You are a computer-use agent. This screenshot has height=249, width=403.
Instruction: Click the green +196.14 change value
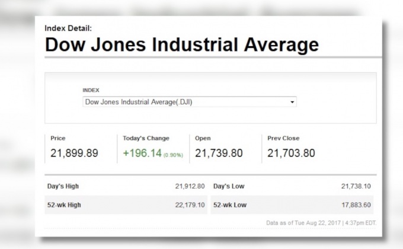pos(143,154)
